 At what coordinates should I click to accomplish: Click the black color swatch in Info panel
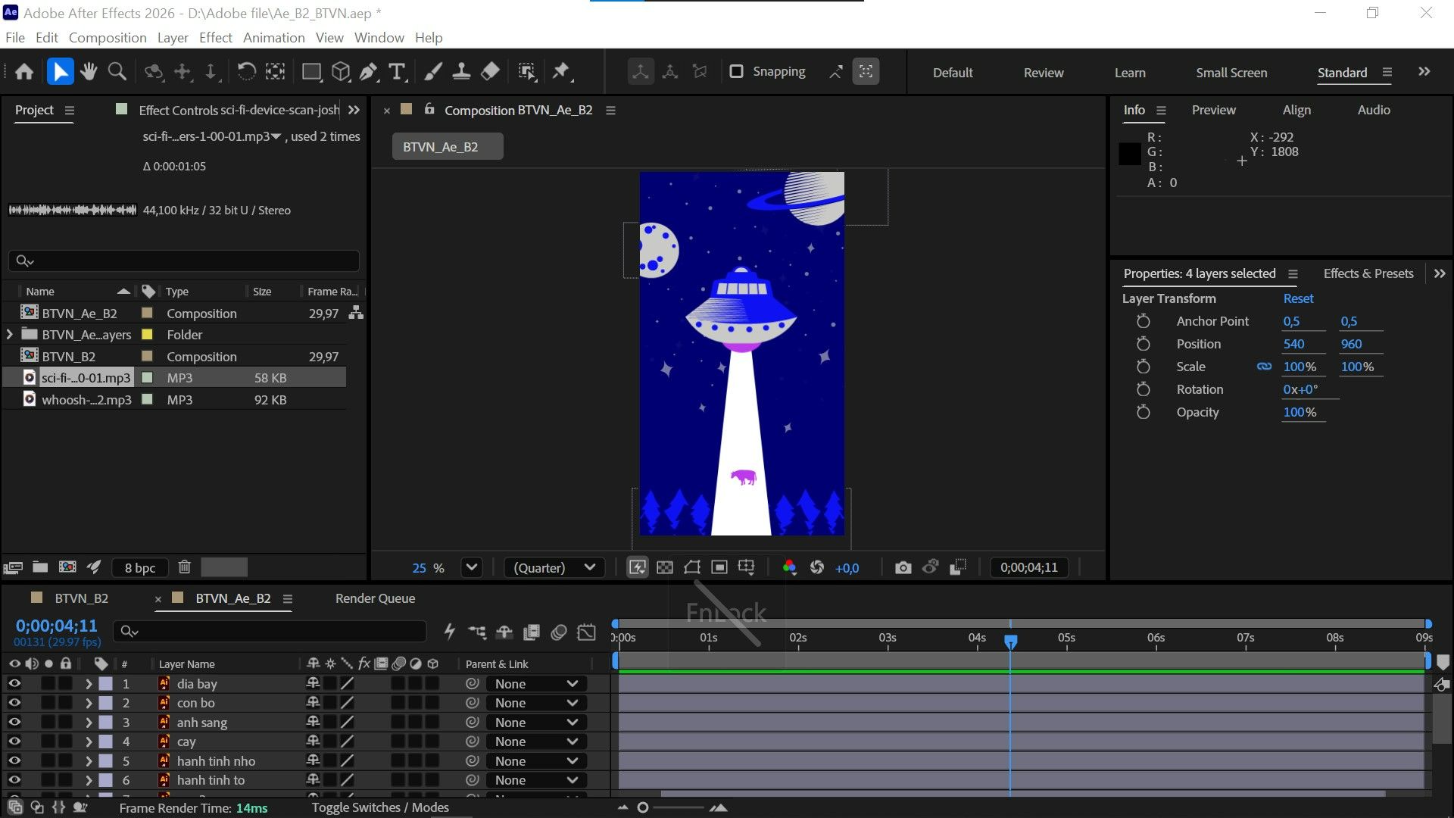pyautogui.click(x=1130, y=154)
